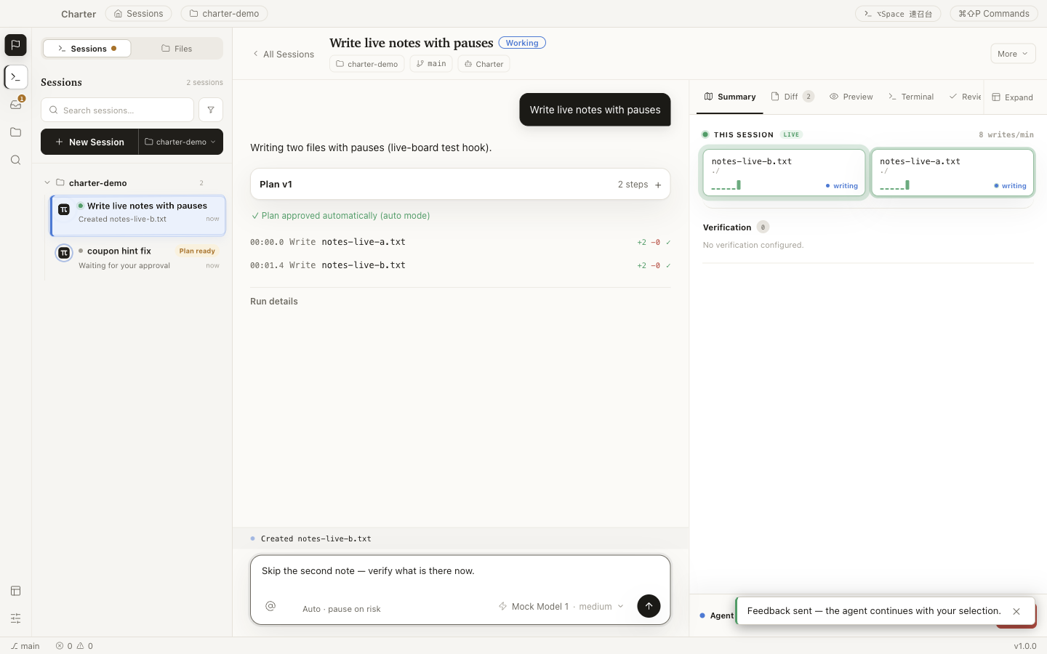Select the coupon hint fix session
The width and height of the screenshot is (1047, 654).
pos(138,258)
